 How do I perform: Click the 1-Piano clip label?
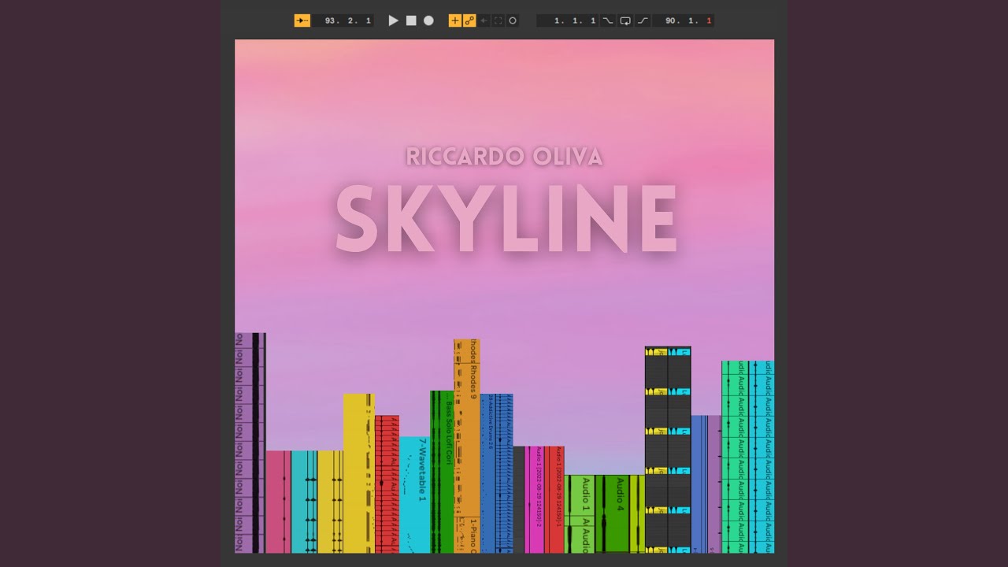[x=473, y=535]
